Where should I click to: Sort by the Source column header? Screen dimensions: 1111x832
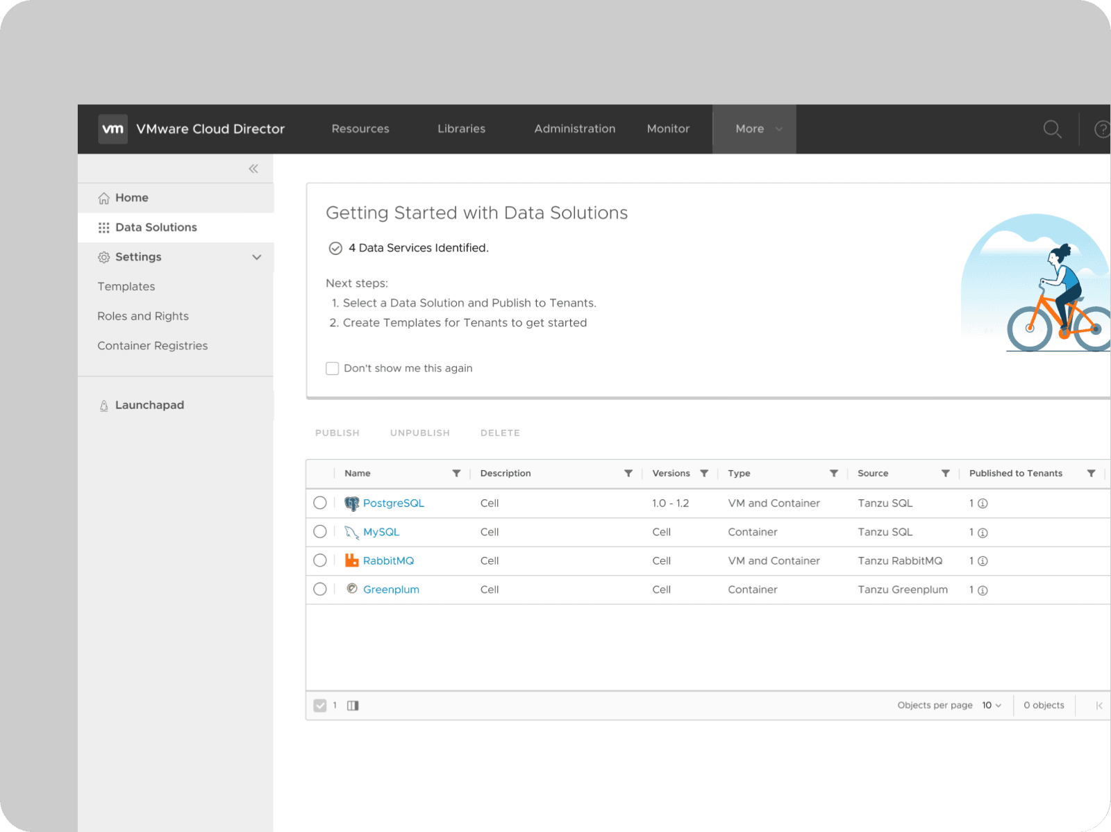tap(873, 474)
